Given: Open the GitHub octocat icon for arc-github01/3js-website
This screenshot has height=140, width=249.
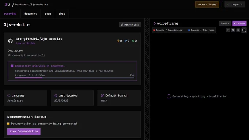Looking at the screenshot, I should click(11, 41).
